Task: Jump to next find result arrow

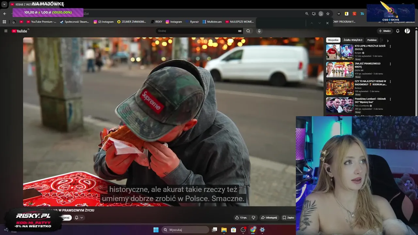Action: click(x=319, y=23)
